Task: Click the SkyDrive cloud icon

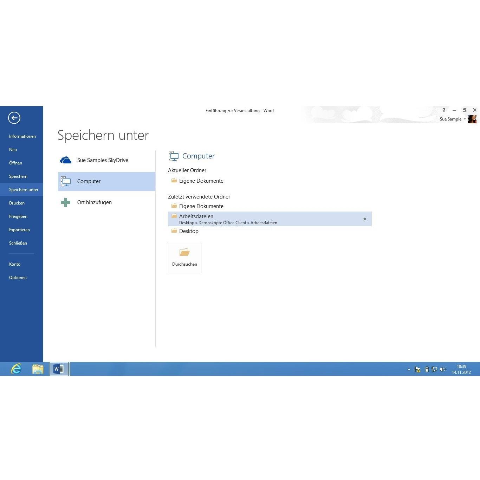Action: (x=66, y=161)
